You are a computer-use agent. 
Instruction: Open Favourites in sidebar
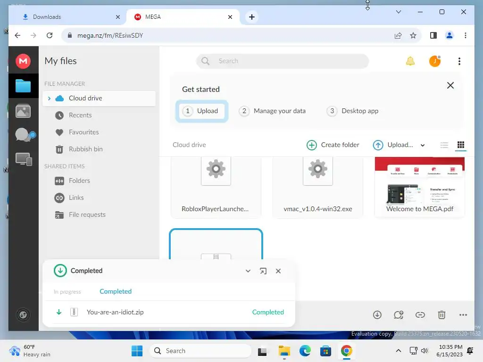coord(83,132)
